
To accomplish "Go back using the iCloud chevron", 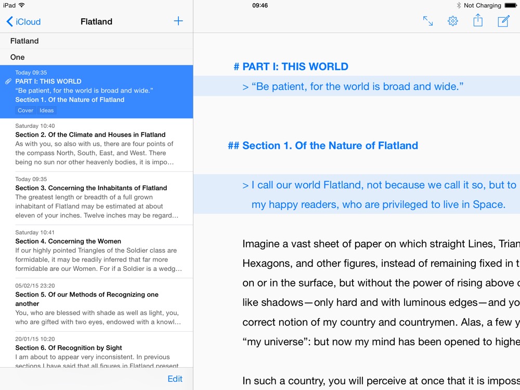I will [x=9, y=22].
